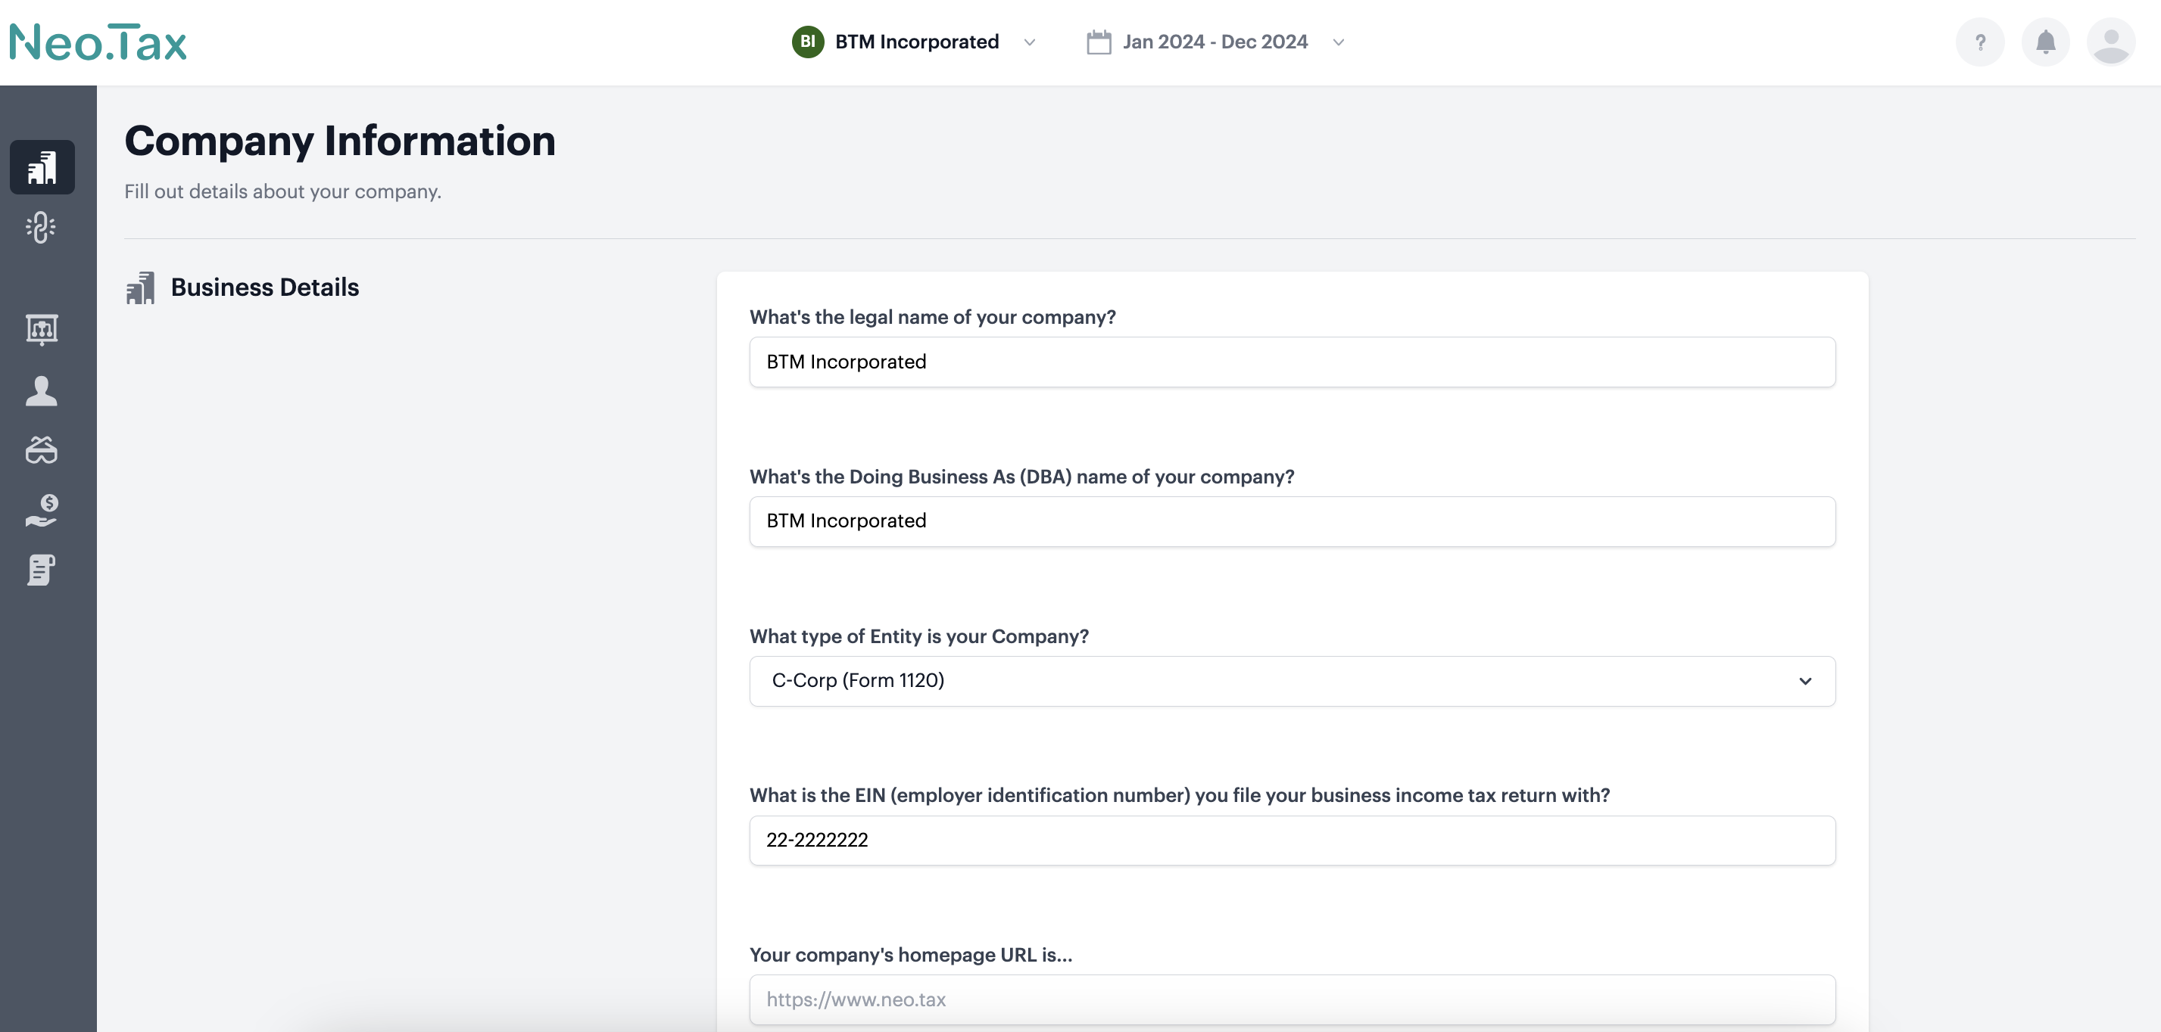
Task: Click the Neo.Tax logo
Action: [98, 42]
